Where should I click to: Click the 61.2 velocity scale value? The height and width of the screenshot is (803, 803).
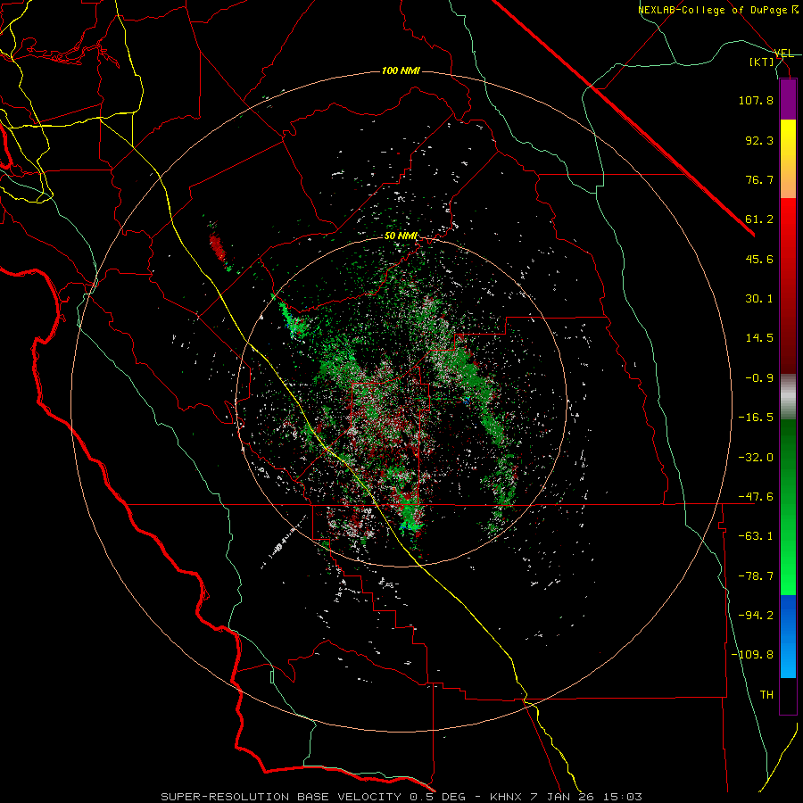759,219
